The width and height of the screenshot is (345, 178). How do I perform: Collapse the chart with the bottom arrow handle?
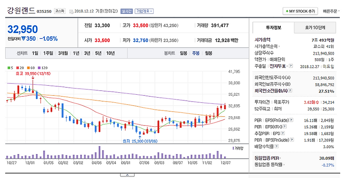click(127, 175)
